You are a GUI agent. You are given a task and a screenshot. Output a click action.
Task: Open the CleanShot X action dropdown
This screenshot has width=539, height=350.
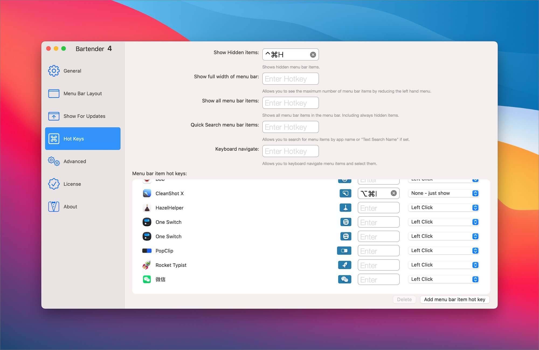444,193
